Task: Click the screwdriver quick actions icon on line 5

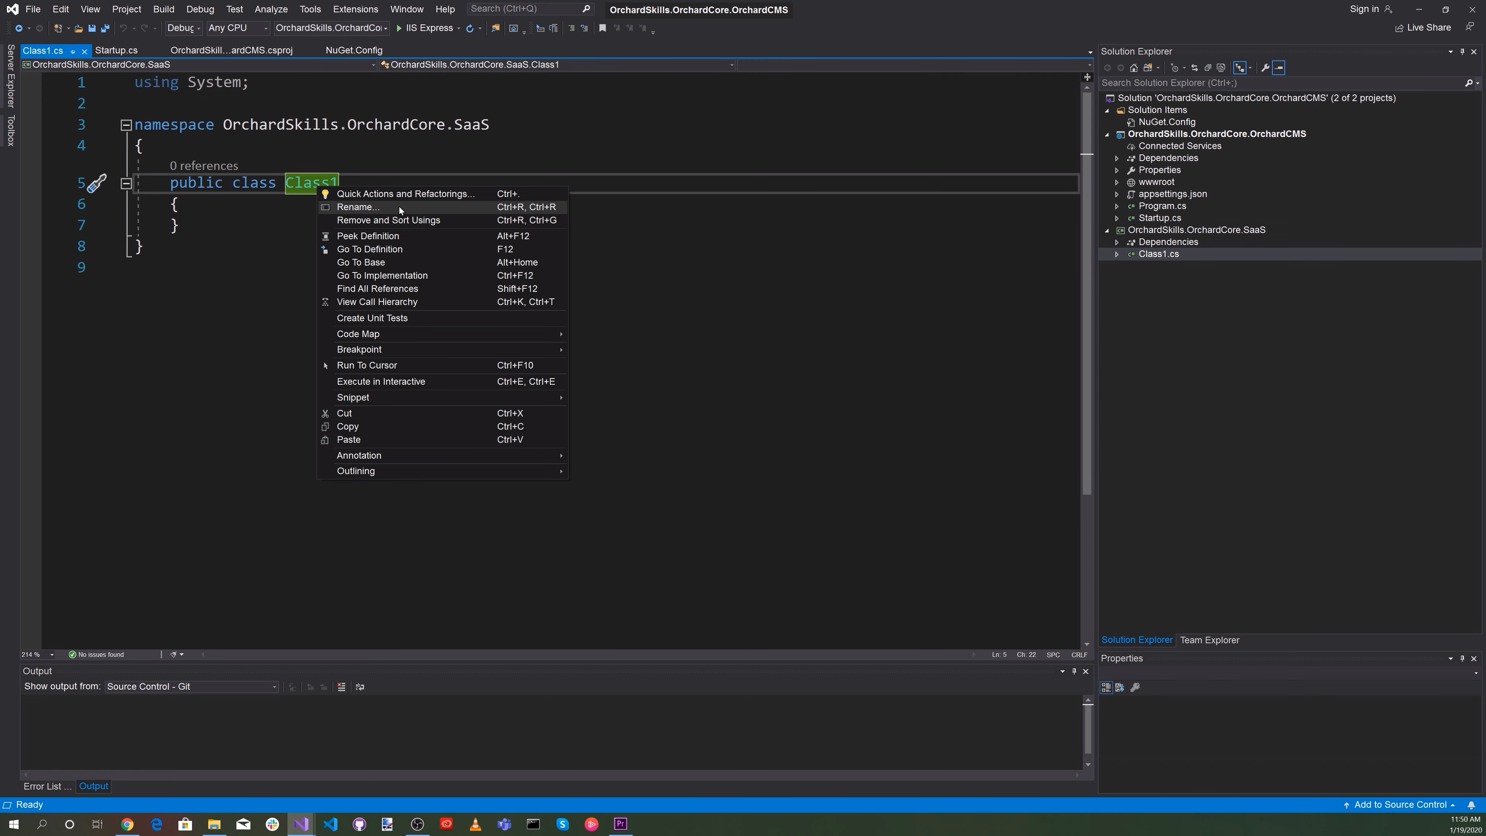Action: pyautogui.click(x=97, y=183)
